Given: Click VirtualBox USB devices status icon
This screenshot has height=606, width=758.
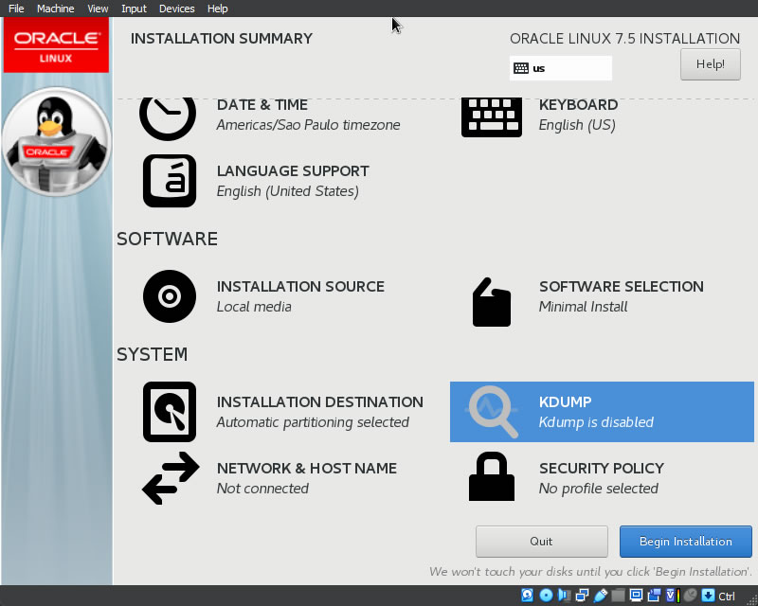Looking at the screenshot, I should click(601, 596).
